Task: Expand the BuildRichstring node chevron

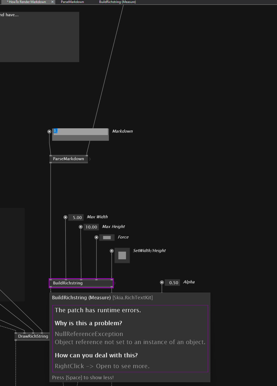Action: tap(115, 283)
